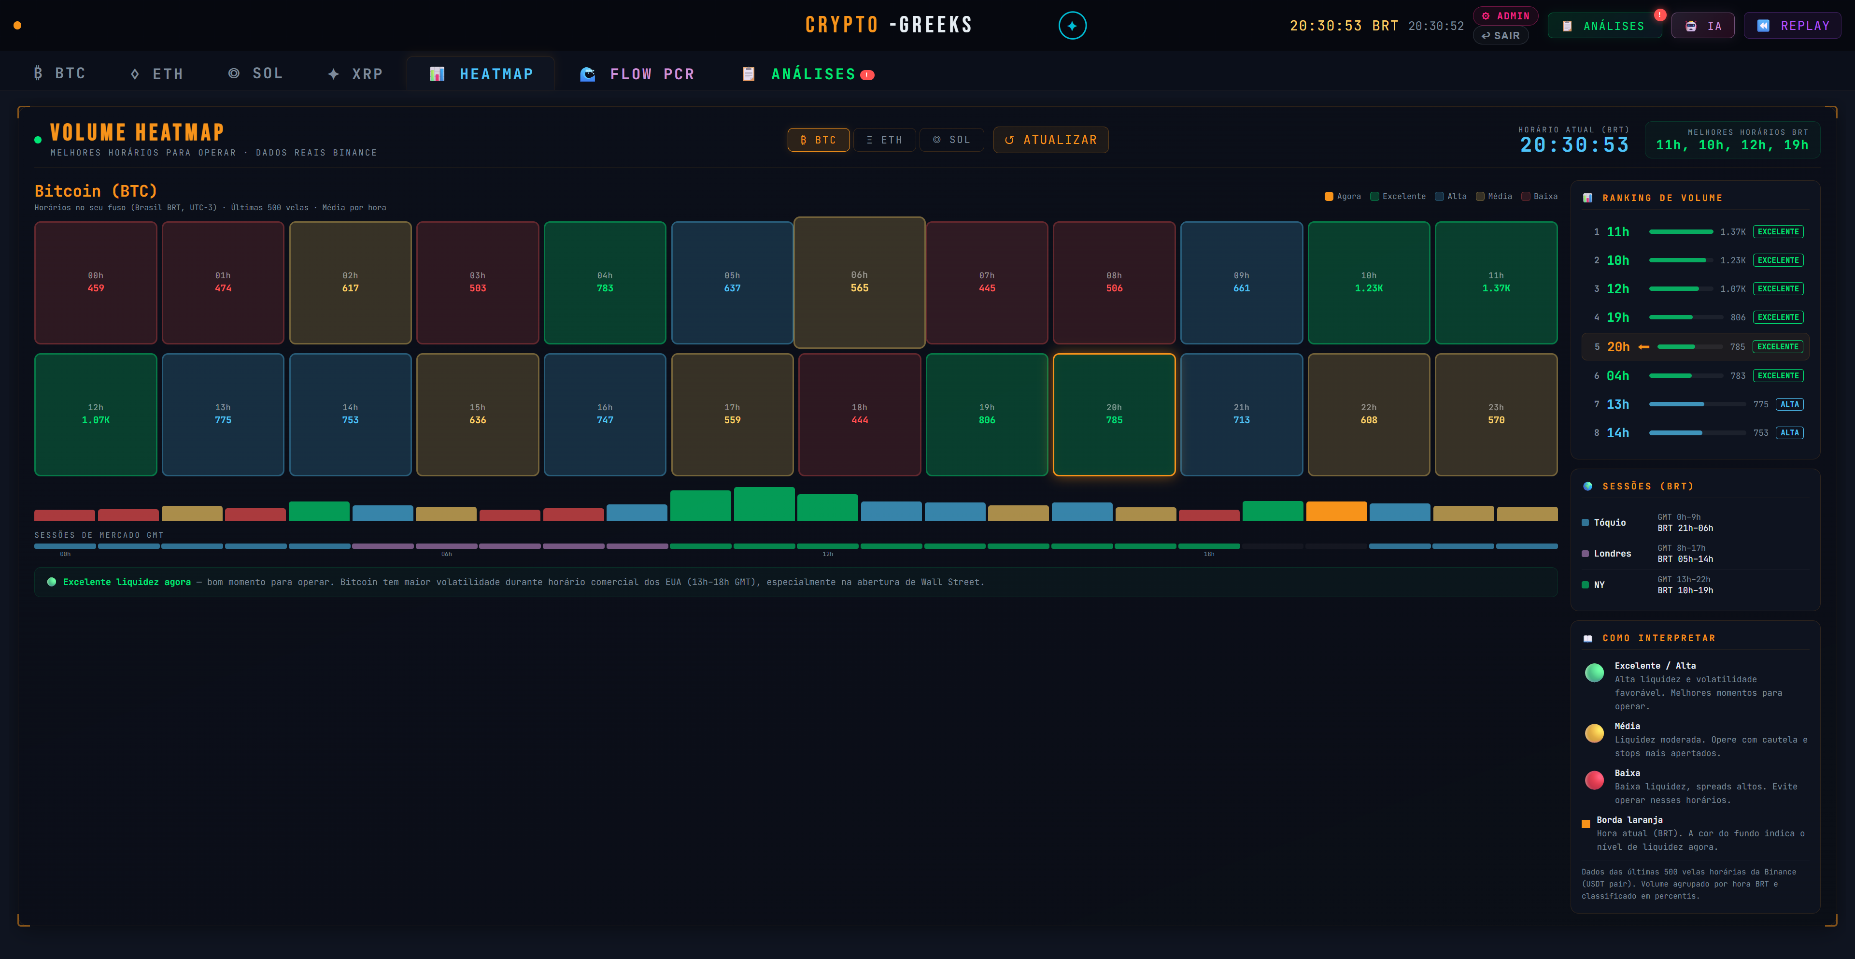
Task: Click the refresh arrow icon in ATUALIZAR
Action: point(1009,140)
